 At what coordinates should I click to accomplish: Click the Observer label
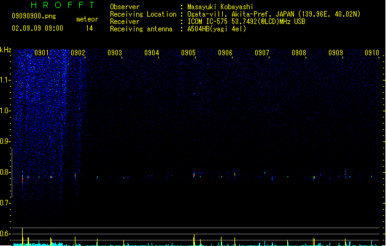(x=125, y=7)
